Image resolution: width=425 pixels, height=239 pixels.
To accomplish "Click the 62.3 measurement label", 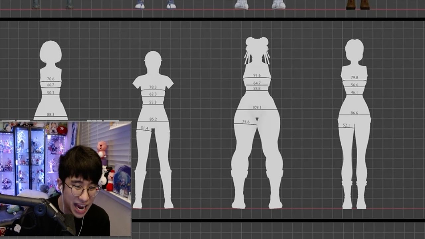I will point(153,94).
